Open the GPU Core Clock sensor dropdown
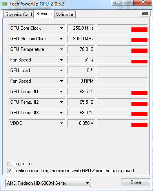The height and width of the screenshot is (191, 153). click(37, 28)
